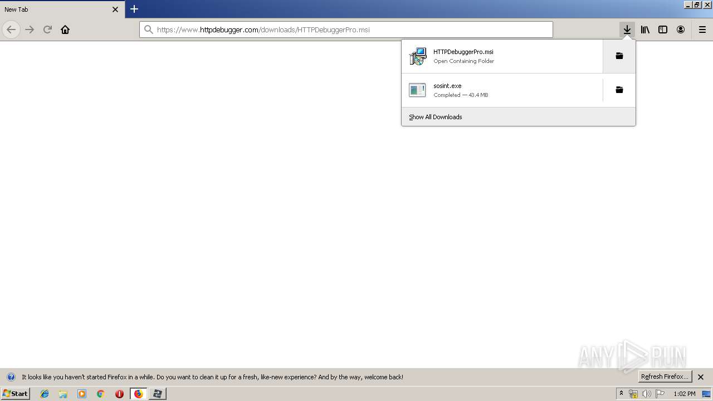Open the Firefox Account icon
The image size is (713, 401).
(x=681, y=30)
